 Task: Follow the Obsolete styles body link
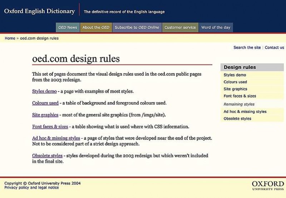[x=47, y=155]
